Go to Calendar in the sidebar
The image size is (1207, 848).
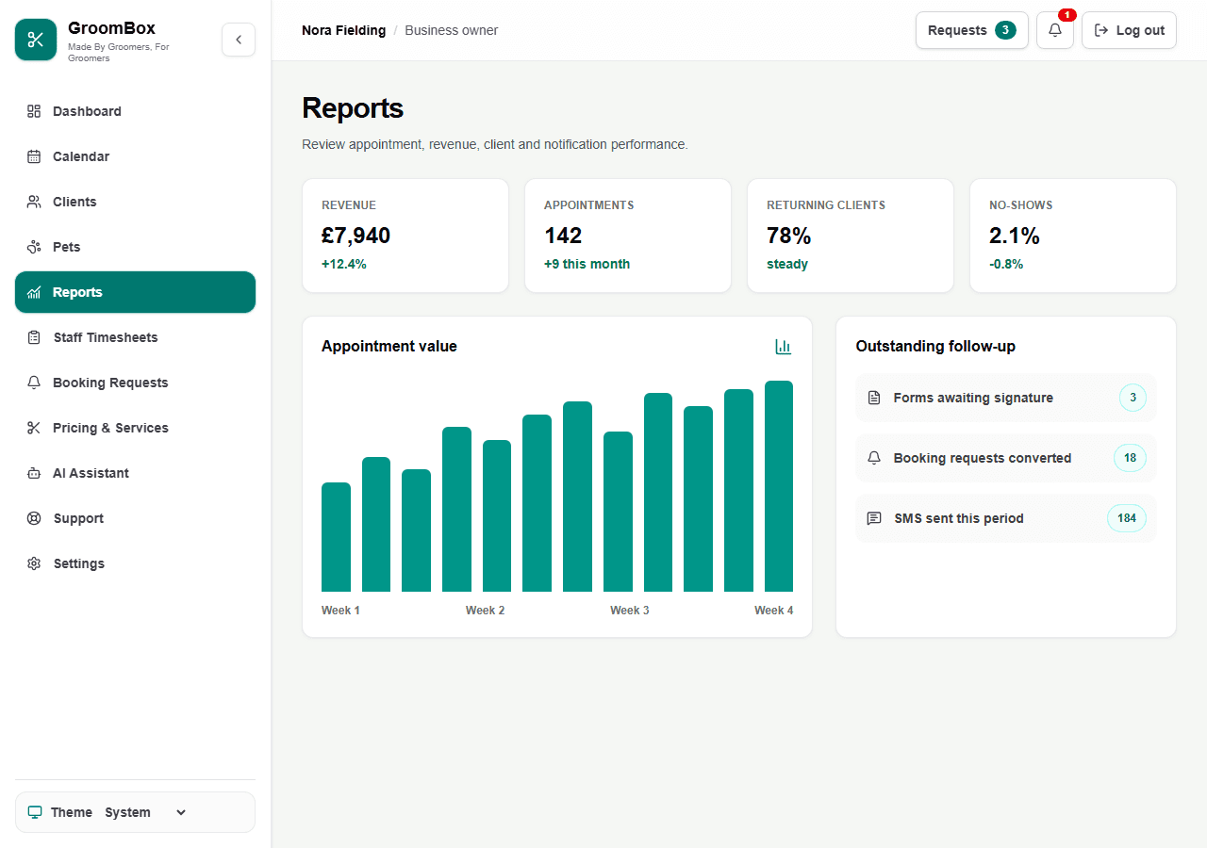click(135, 156)
